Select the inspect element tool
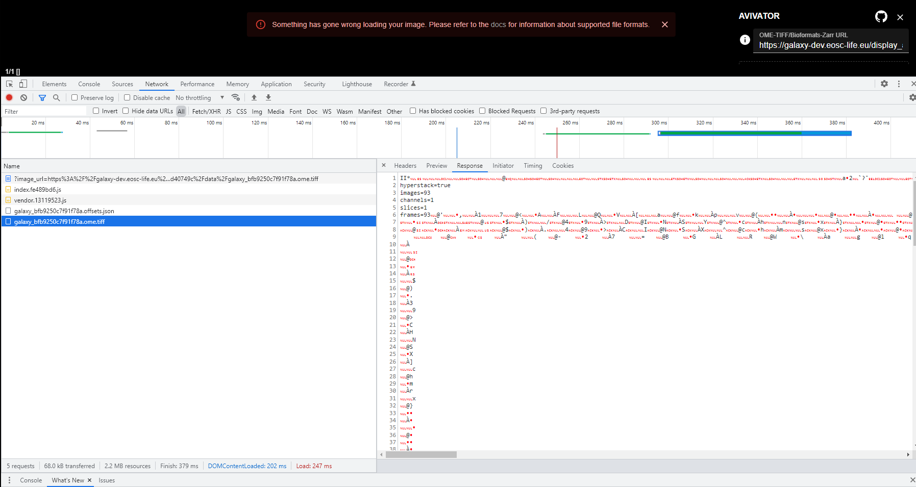 [9, 83]
